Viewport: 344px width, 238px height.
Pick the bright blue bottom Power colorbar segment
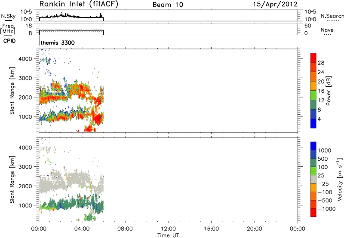click(x=313, y=123)
